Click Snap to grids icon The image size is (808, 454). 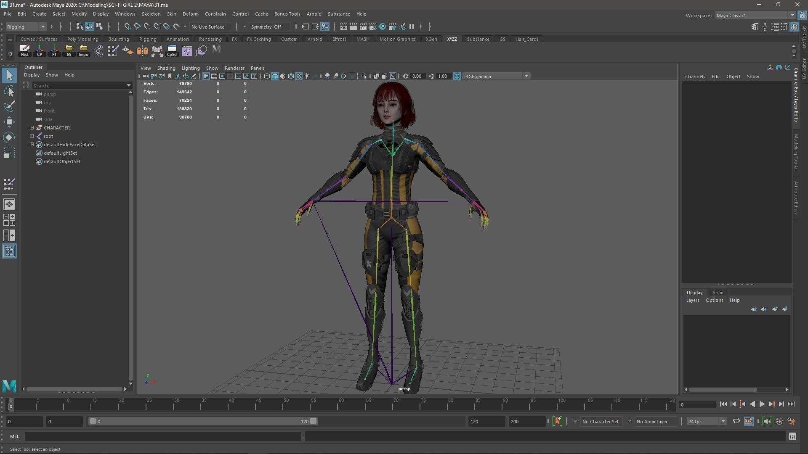click(x=128, y=26)
